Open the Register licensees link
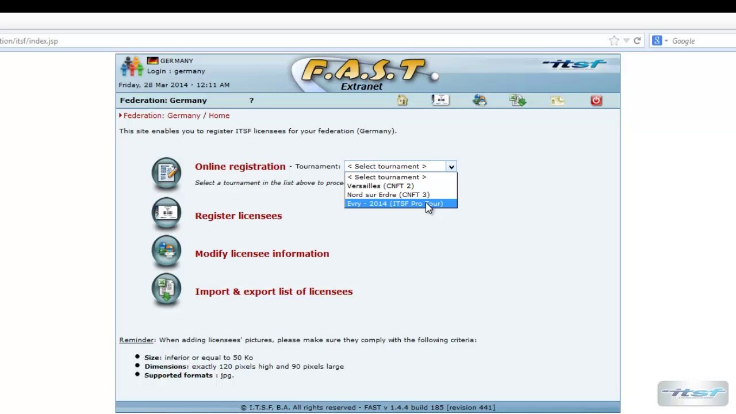The width and height of the screenshot is (736, 414). [x=238, y=216]
